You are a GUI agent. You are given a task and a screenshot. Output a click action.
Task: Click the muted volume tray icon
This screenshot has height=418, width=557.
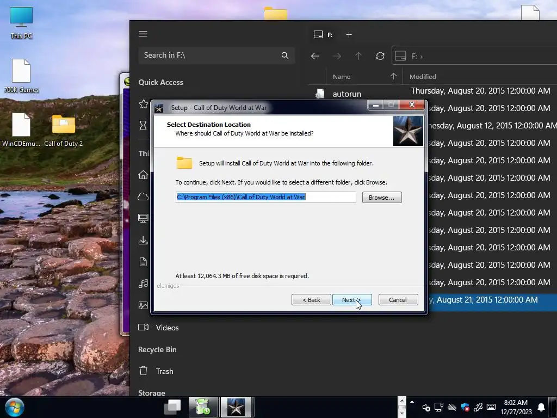(426, 407)
